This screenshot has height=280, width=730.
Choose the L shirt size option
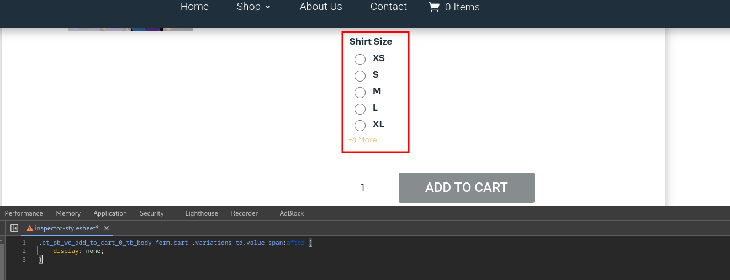[x=360, y=109]
